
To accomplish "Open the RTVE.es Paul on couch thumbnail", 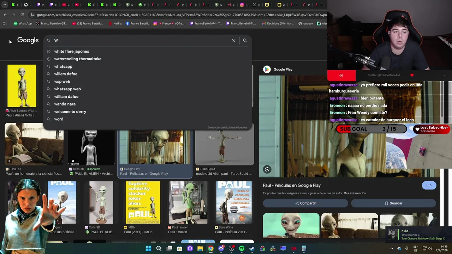I will click(34, 144).
